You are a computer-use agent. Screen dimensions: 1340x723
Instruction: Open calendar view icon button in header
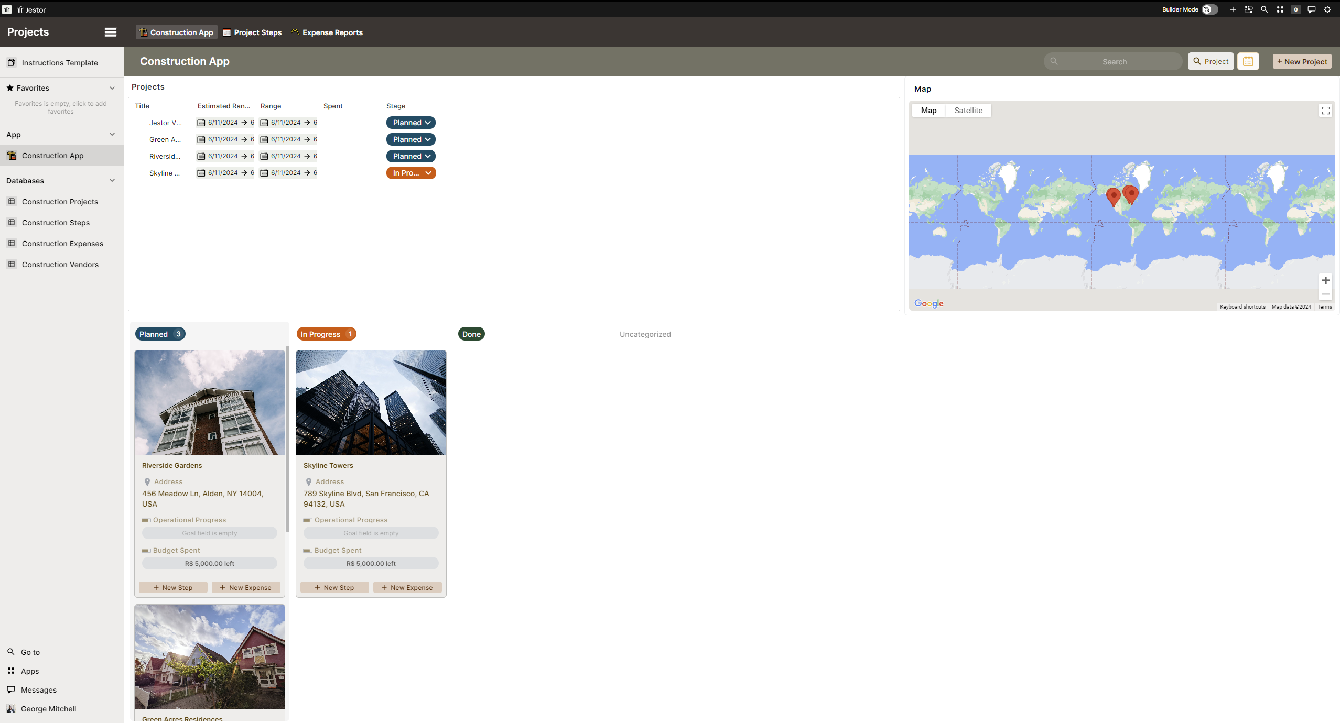point(1248,61)
